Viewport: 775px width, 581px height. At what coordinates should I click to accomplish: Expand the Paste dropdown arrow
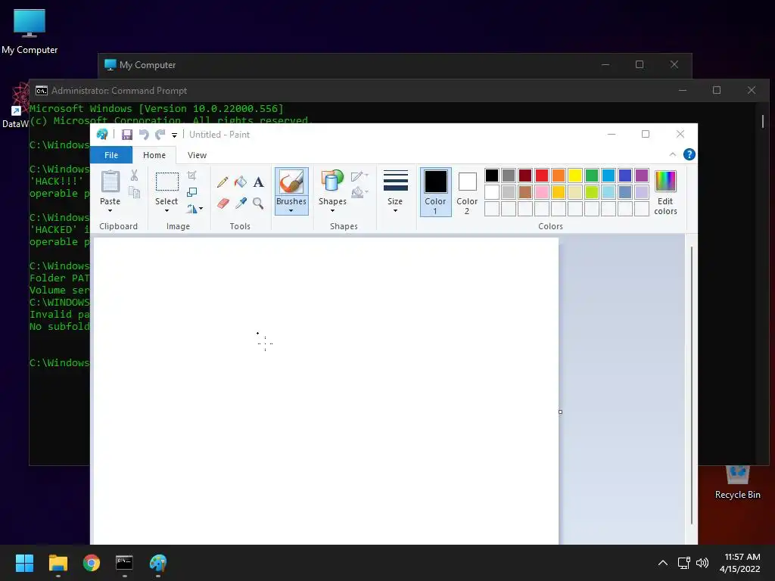click(x=110, y=211)
